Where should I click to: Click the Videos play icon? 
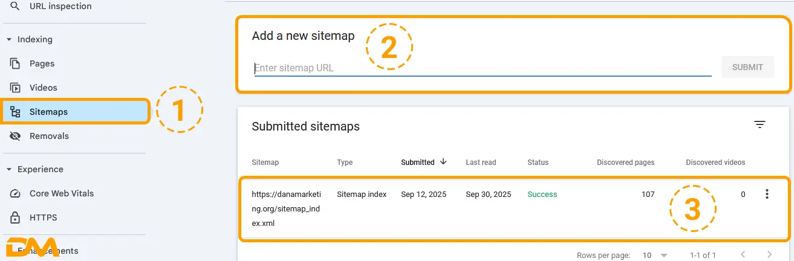click(16, 88)
